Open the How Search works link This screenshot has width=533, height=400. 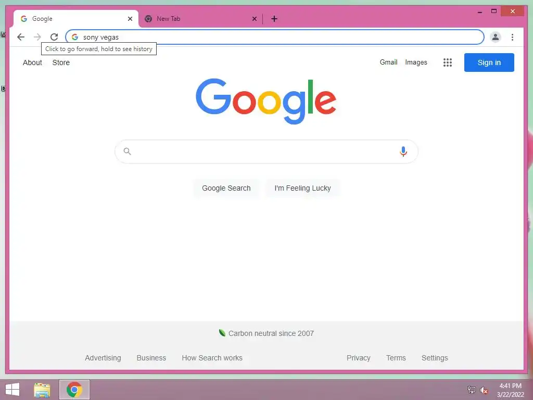click(x=212, y=358)
